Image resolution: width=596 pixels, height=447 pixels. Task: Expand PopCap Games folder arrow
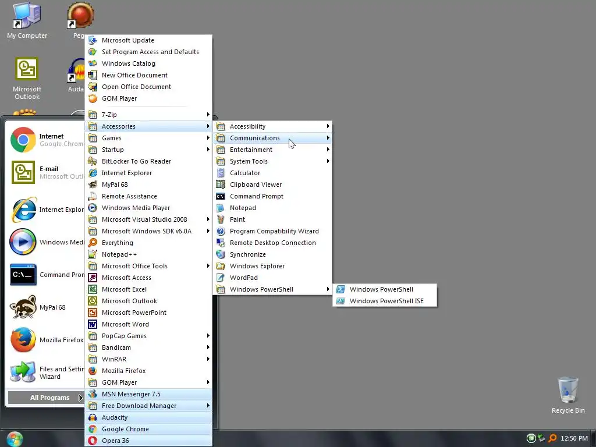click(x=208, y=336)
